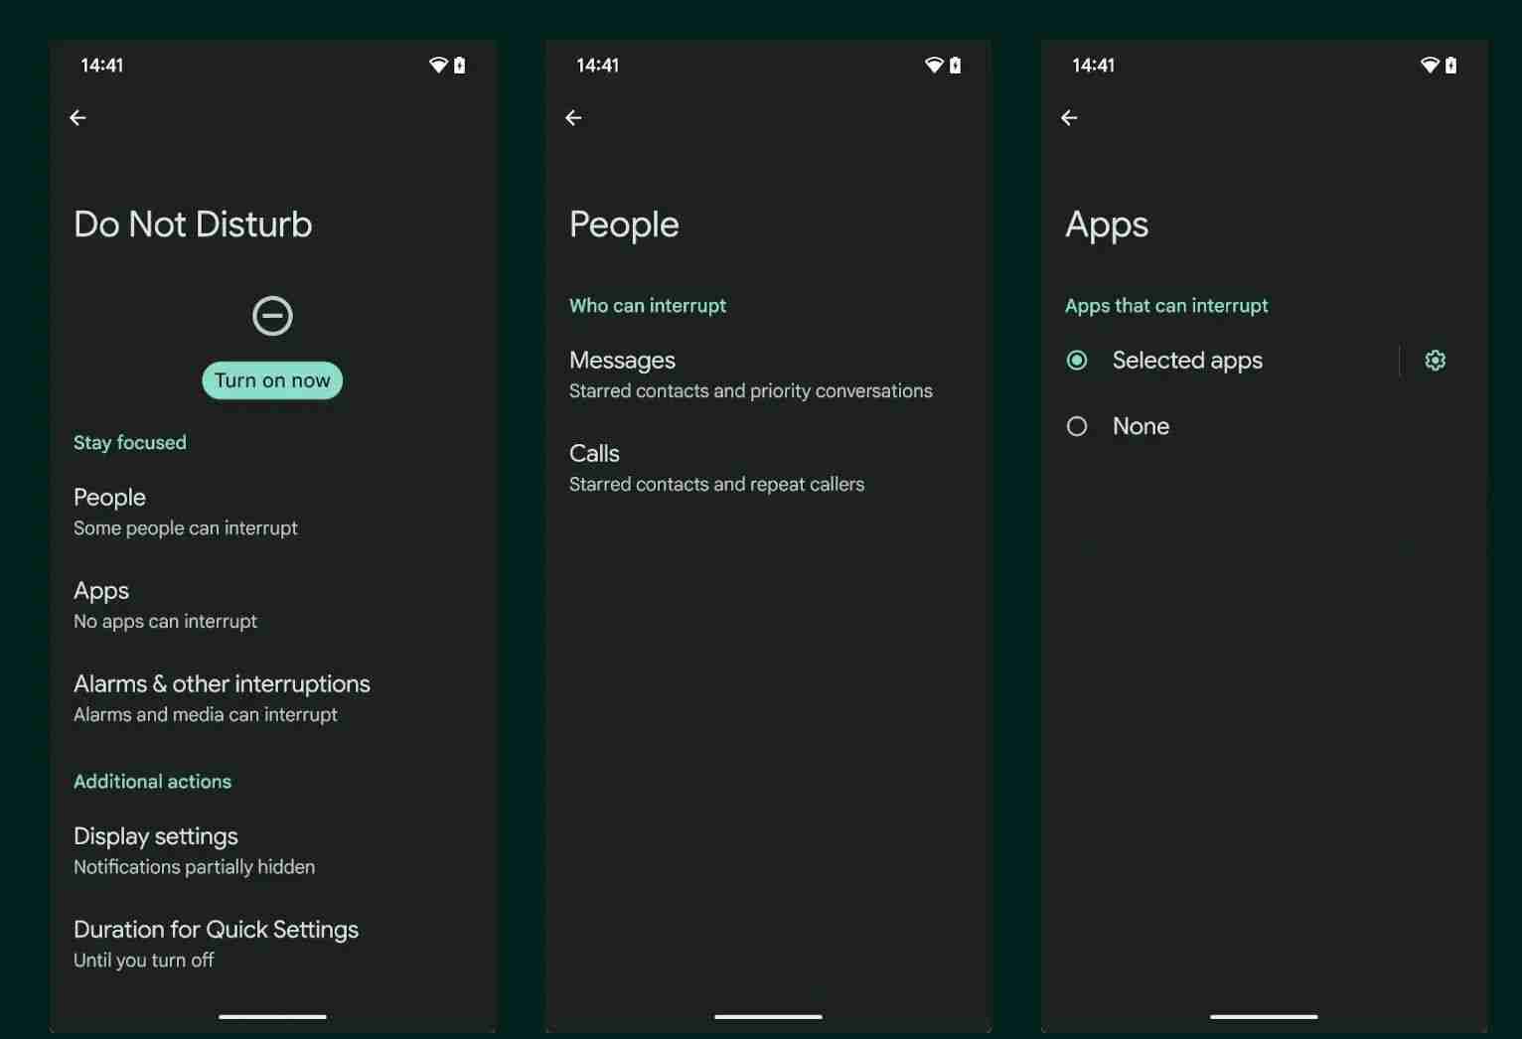Tap the People page title

pyautogui.click(x=624, y=225)
